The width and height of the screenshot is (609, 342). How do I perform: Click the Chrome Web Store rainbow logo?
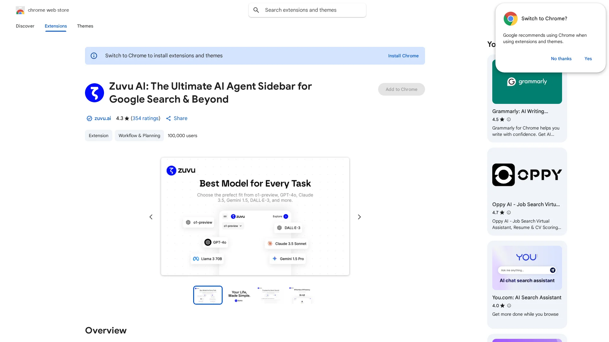(20, 10)
